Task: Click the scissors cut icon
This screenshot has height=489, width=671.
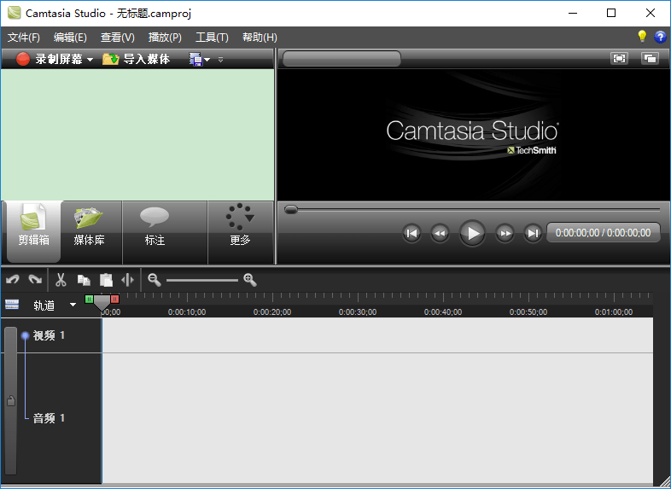Action: tap(61, 280)
